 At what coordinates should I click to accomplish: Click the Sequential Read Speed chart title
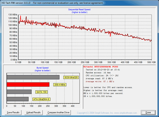79,10
